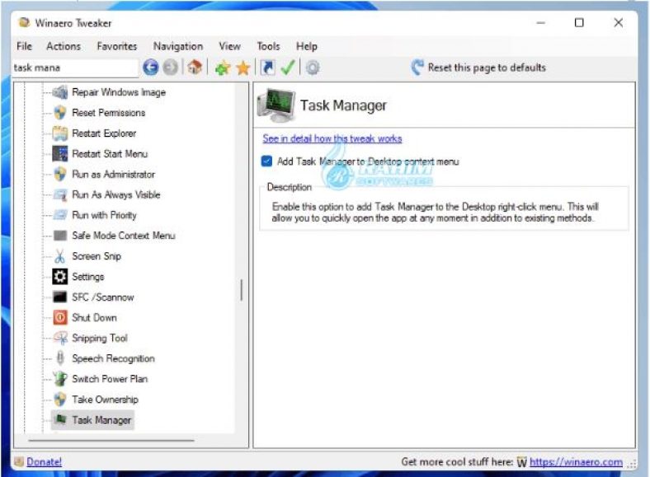
Task: Select Restart Start Menu text
Action: [x=110, y=153]
